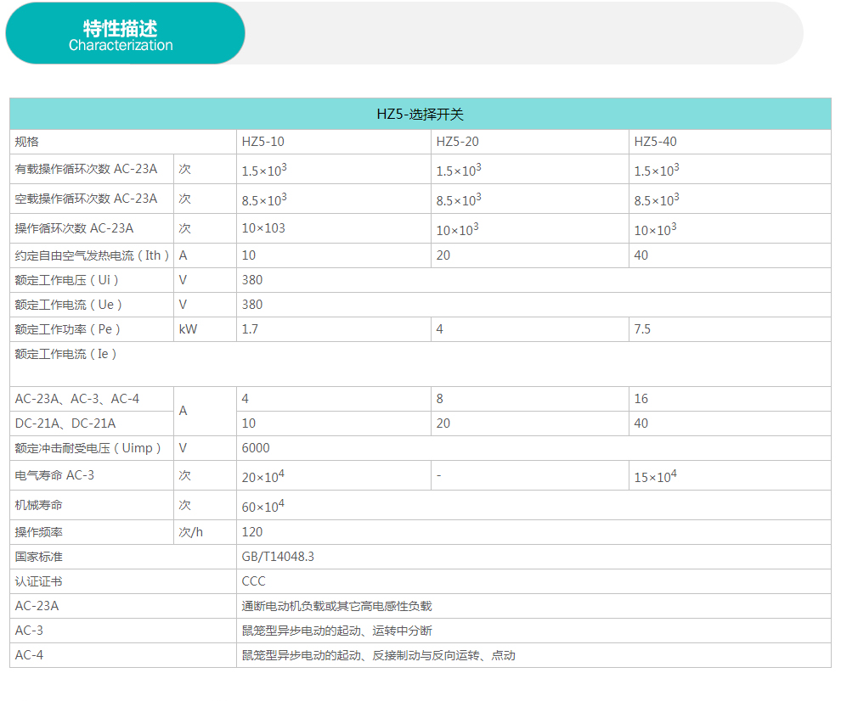Select the 通断电动机负载 AC-23A description text
Image resolution: width=841 pixels, height=701 pixels.
click(x=336, y=606)
